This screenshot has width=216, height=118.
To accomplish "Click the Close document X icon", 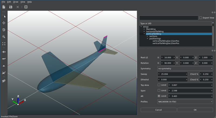I will pyautogui.click(x=18, y=7).
